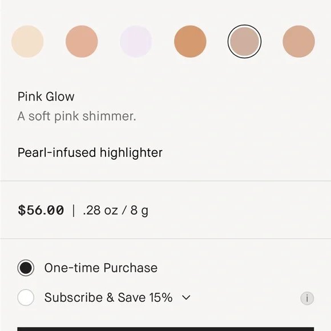331x331 pixels.
Task: Pick the pale lavender shade swatch
Action: tap(136, 41)
